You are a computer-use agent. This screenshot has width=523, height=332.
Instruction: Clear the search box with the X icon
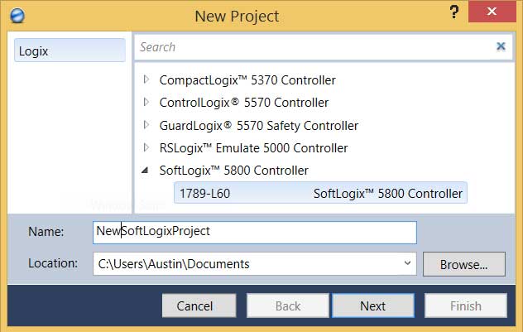pos(501,46)
